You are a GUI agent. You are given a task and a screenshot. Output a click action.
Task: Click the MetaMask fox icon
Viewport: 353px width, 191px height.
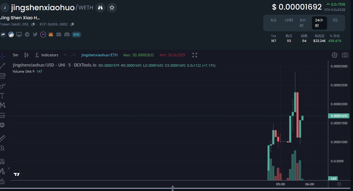point(51,35)
